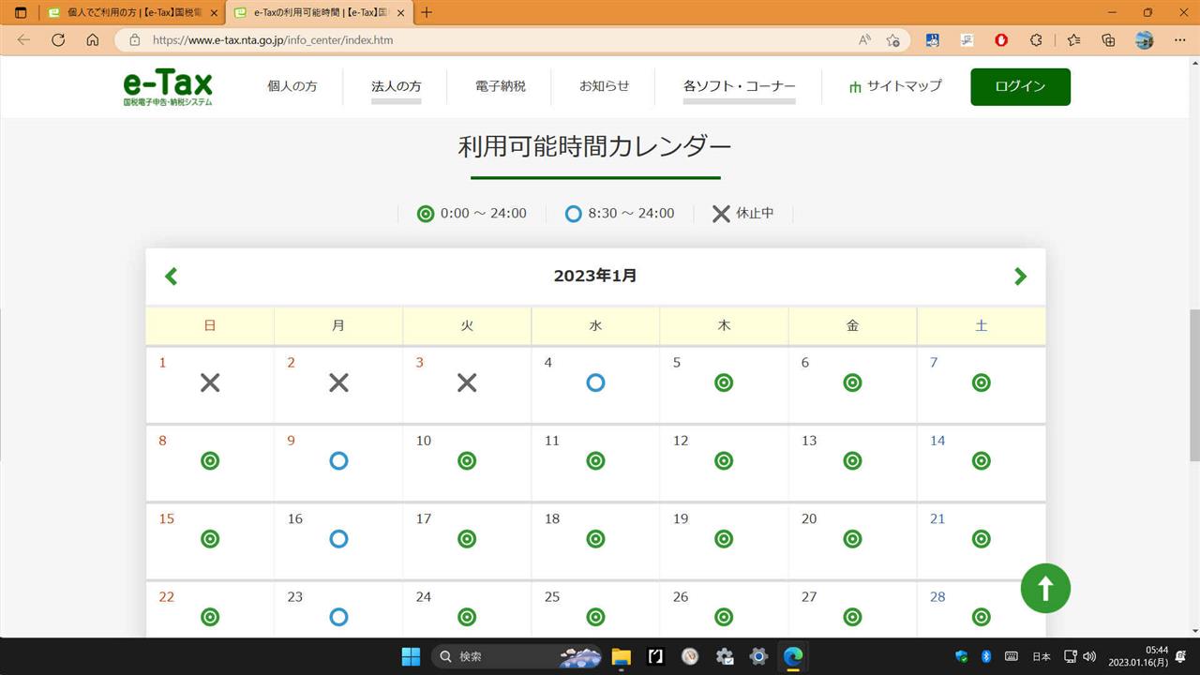Click the red Opera-style extension icon
The image size is (1200, 675).
(1001, 40)
